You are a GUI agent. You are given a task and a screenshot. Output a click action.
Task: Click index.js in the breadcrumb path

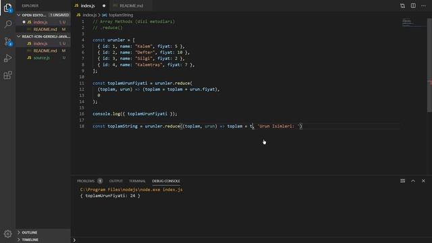90,15
